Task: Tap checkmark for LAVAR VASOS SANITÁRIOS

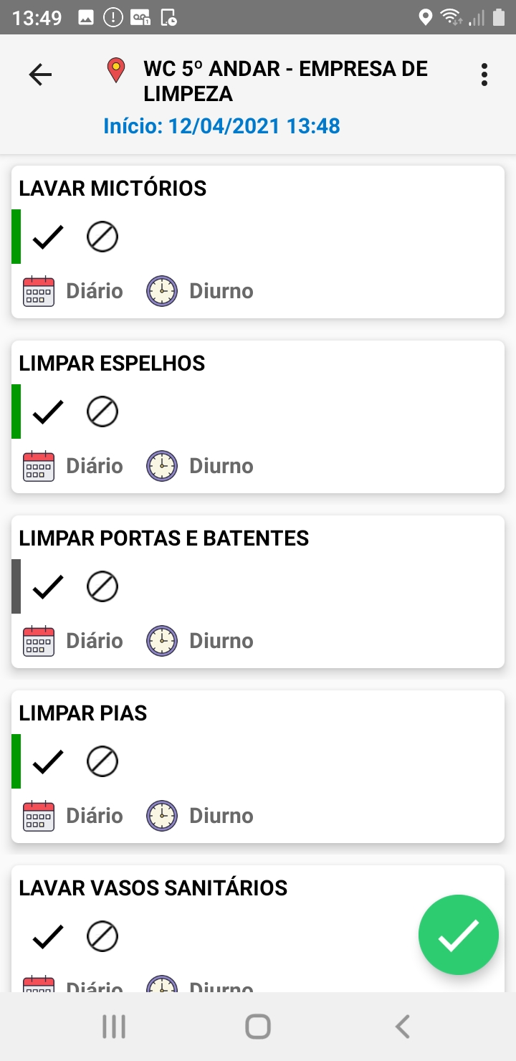Action: click(48, 936)
